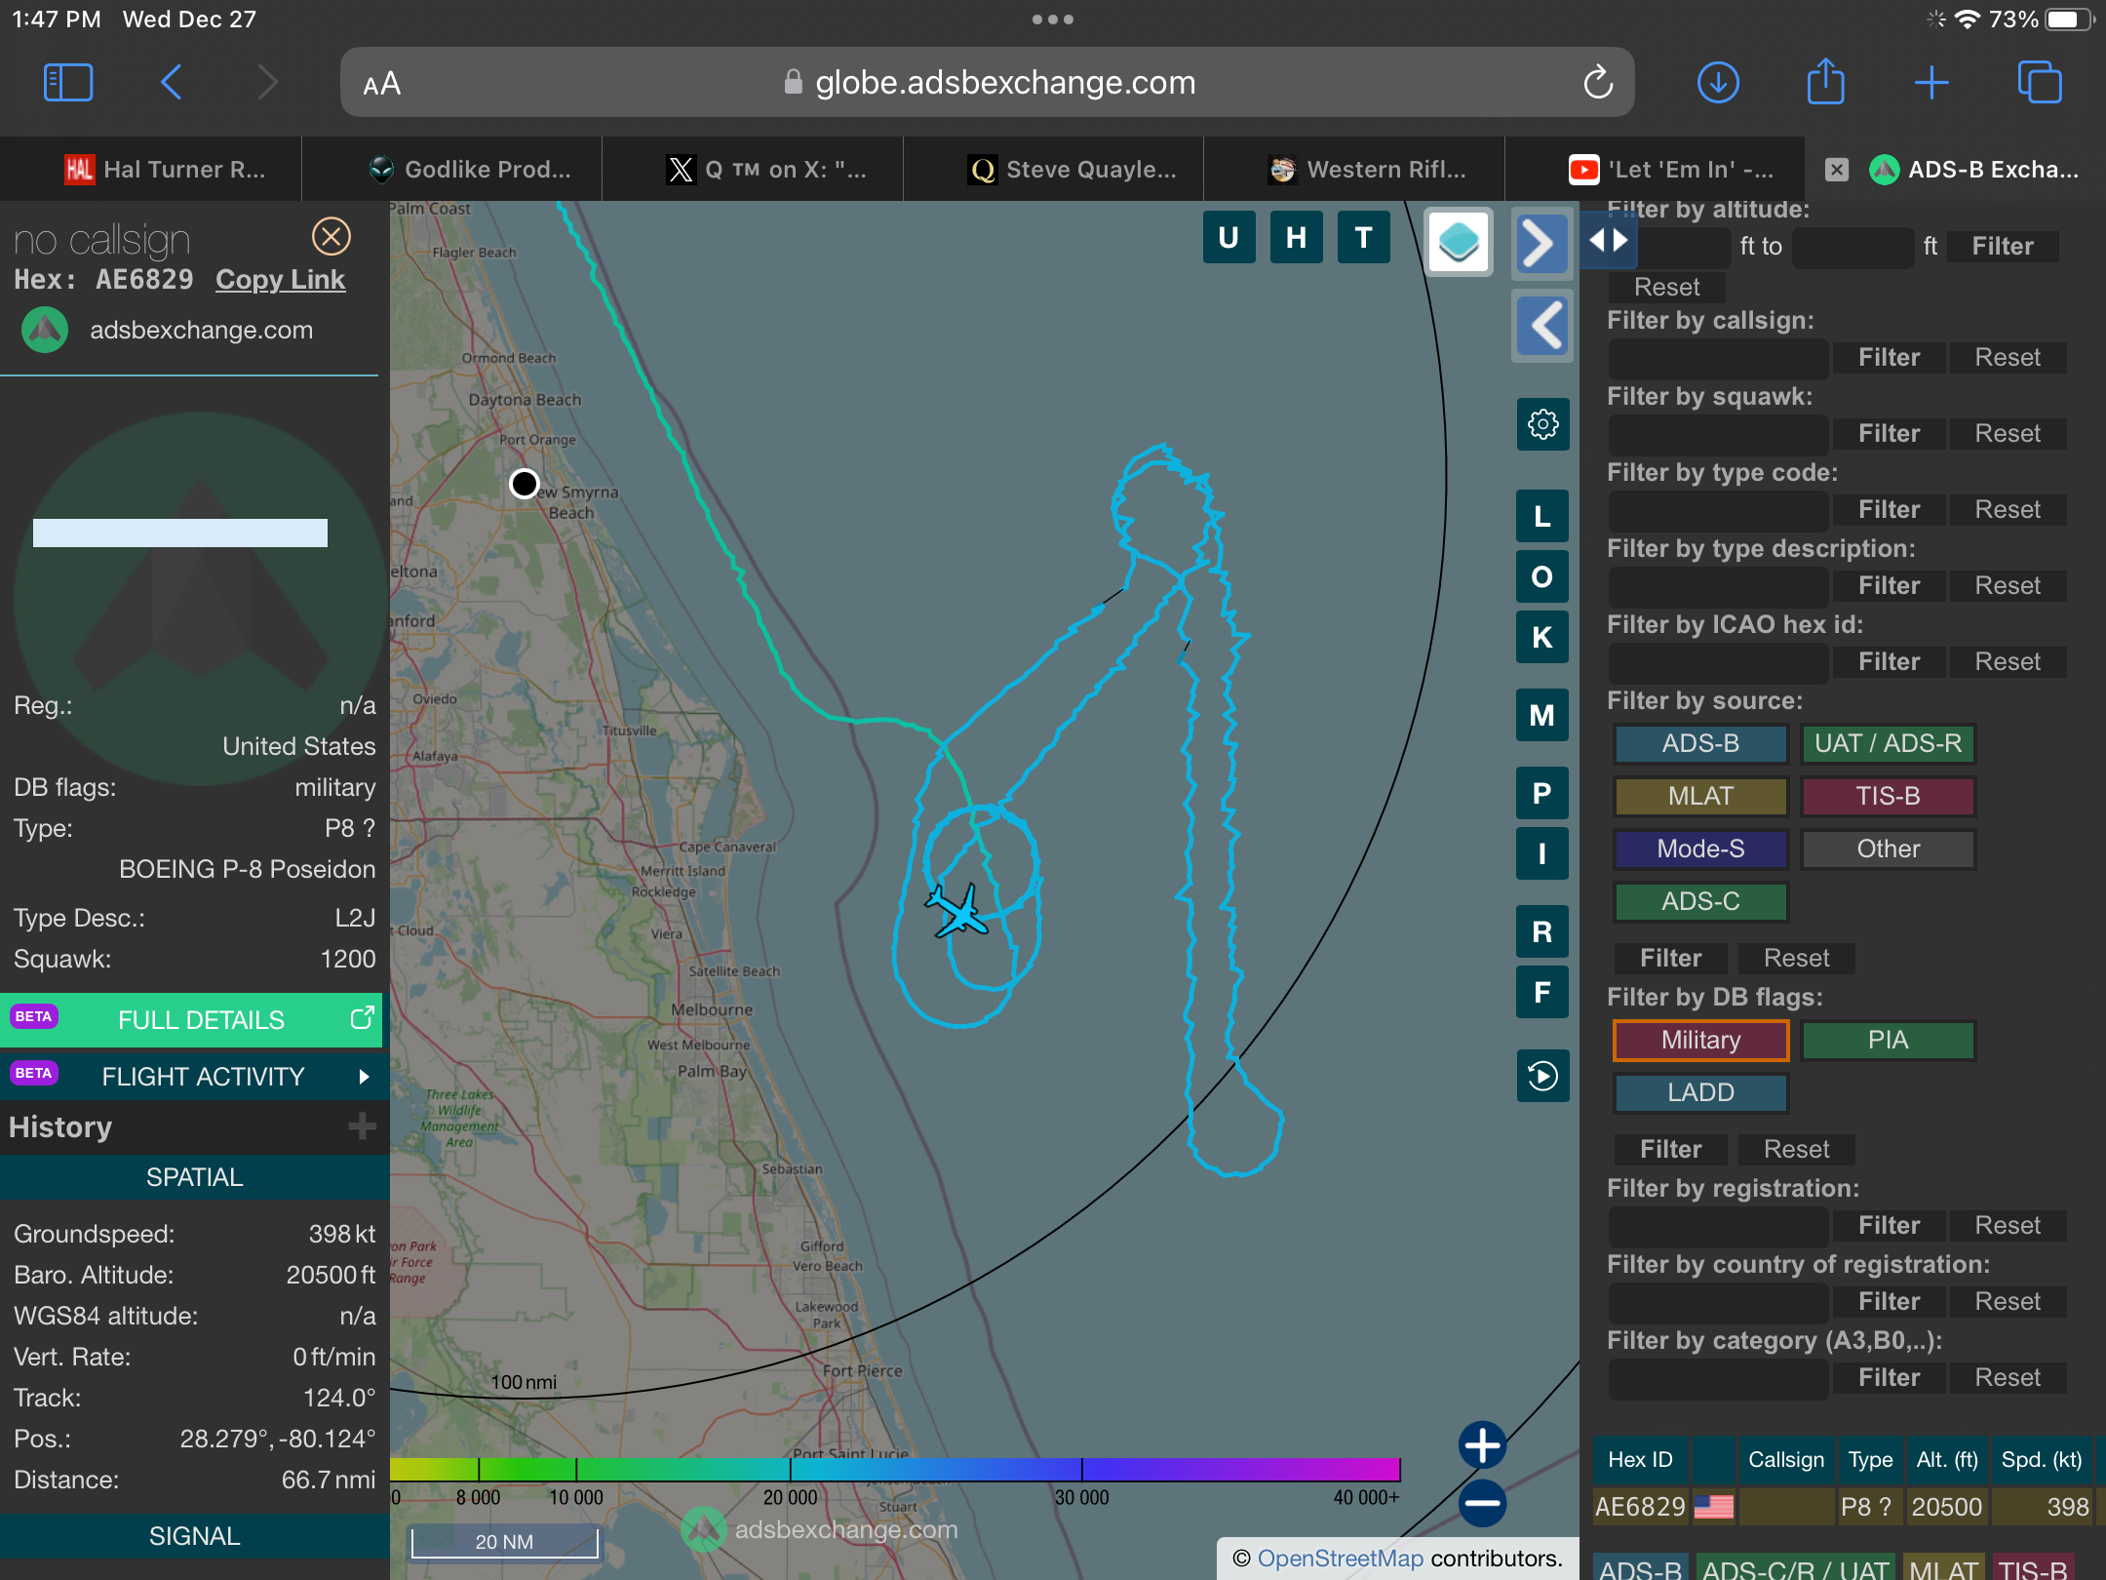The height and width of the screenshot is (1580, 2106).
Task: Show Safari tab overview
Action: coord(2040,83)
